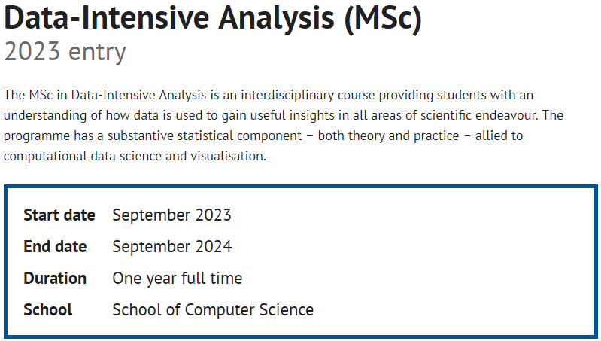
Task: Click the word interdisciplinary in the description
Action: pos(287,95)
